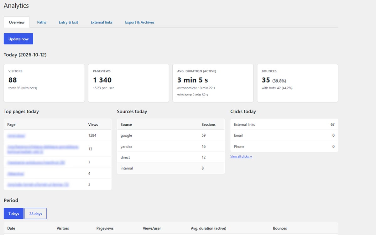Screen dimensions: 376x235
Task: Click the Phone clicks row
Action: point(284,146)
